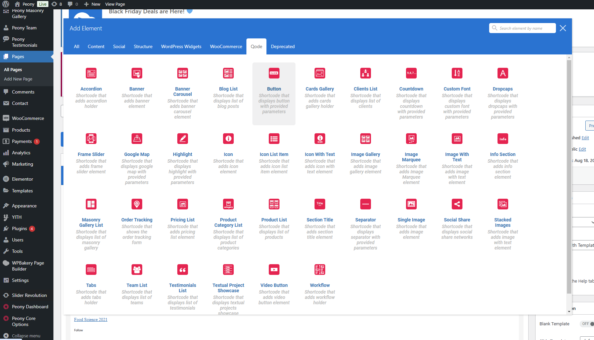
Task: Choose the Workflow element icon
Action: pos(320,270)
